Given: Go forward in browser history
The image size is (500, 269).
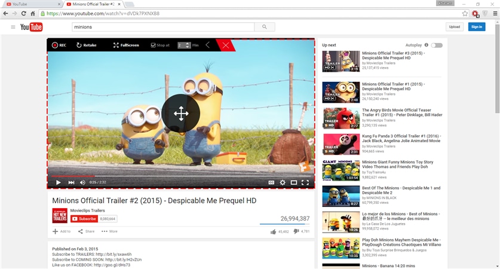Looking at the screenshot, I should click(15, 13).
